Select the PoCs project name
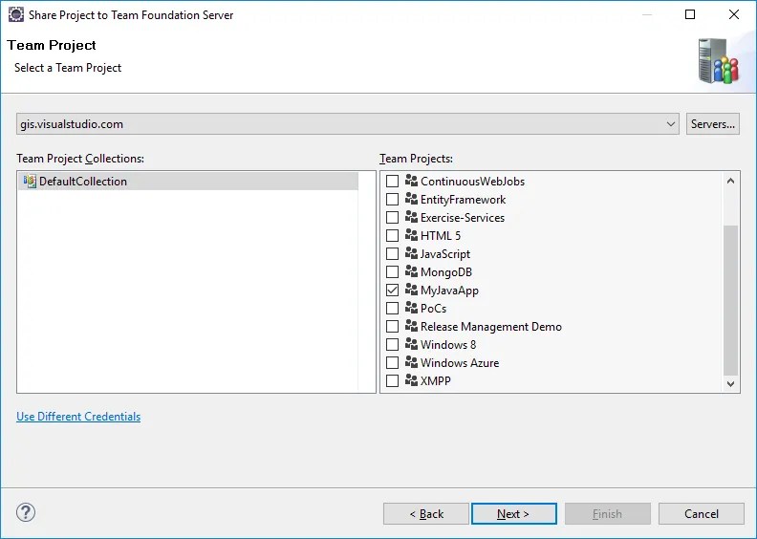Image resolution: width=757 pixels, height=539 pixels. pyautogui.click(x=433, y=309)
